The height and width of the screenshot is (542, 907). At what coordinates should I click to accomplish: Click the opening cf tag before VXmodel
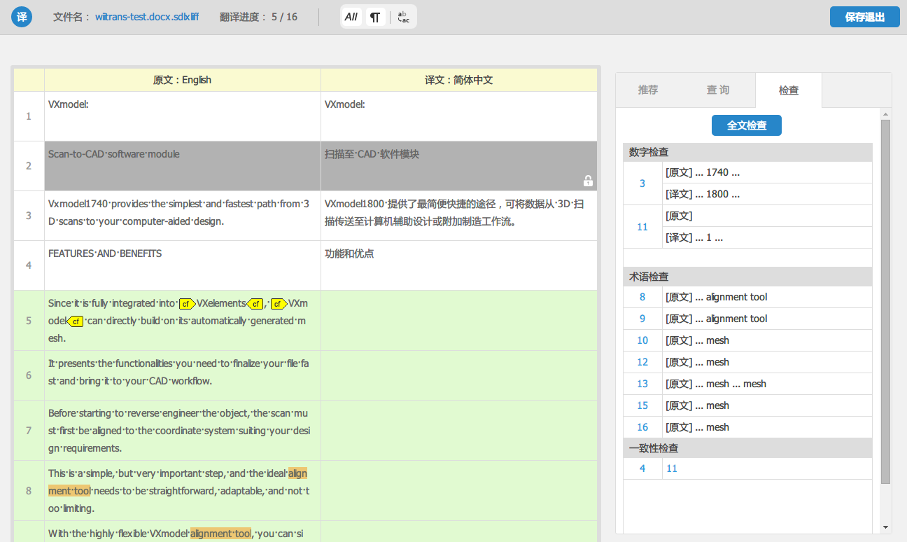279,304
